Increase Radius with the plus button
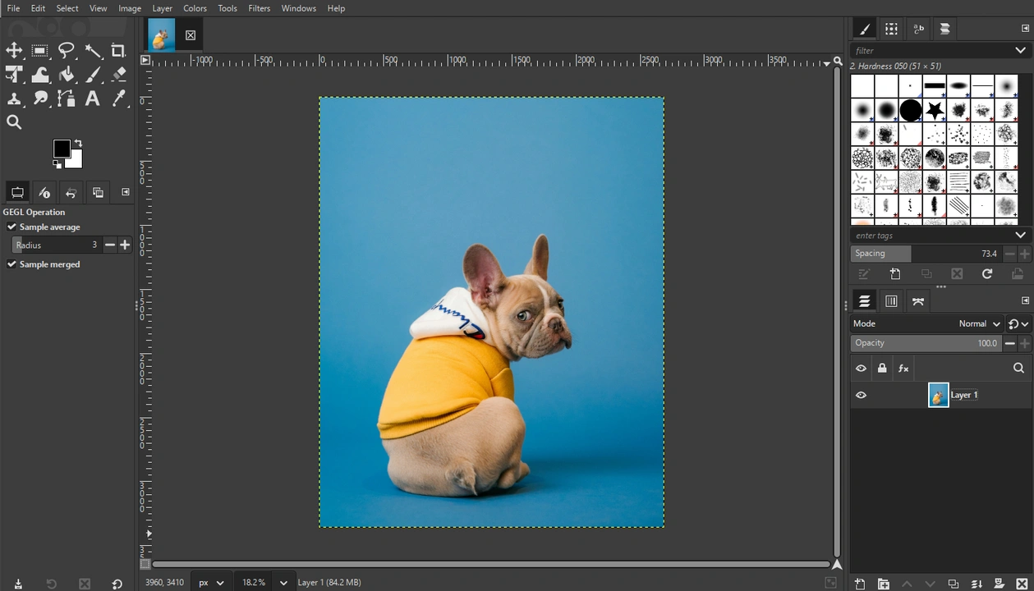1034x591 pixels. (x=125, y=245)
